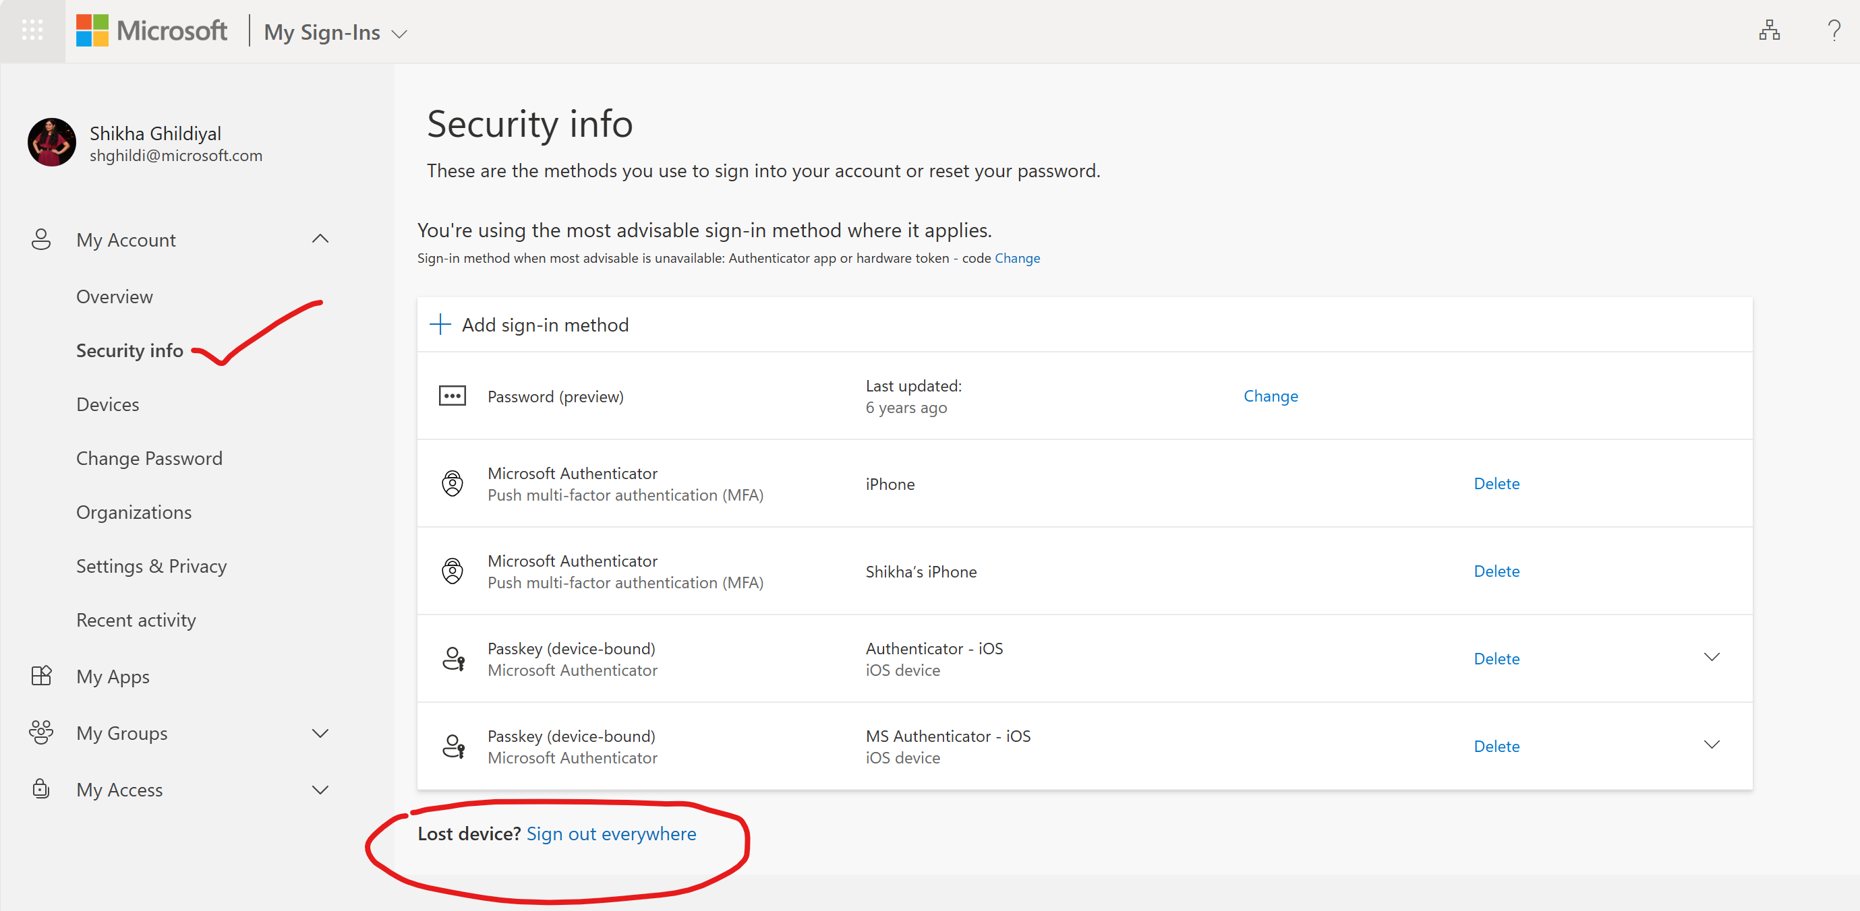Screen dimensions: 1860x911
Task: Click Shikha Ghildiyal's profile picture
Action: pyautogui.click(x=52, y=142)
